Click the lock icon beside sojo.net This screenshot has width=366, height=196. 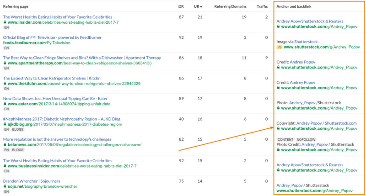point(5,186)
